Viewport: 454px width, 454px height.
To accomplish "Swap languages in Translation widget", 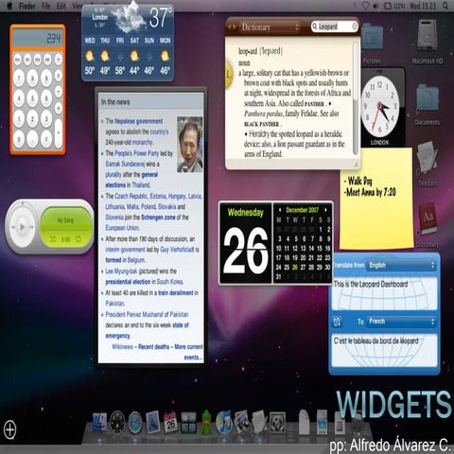I will [337, 322].
